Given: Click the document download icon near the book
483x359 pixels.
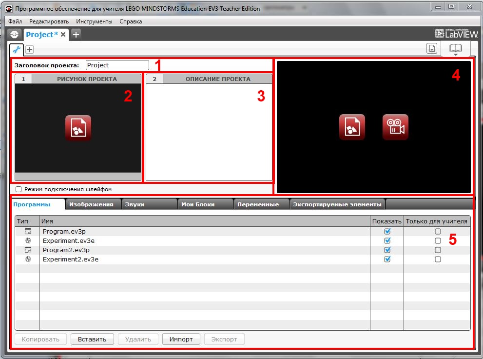Looking at the screenshot, I should (x=431, y=48).
